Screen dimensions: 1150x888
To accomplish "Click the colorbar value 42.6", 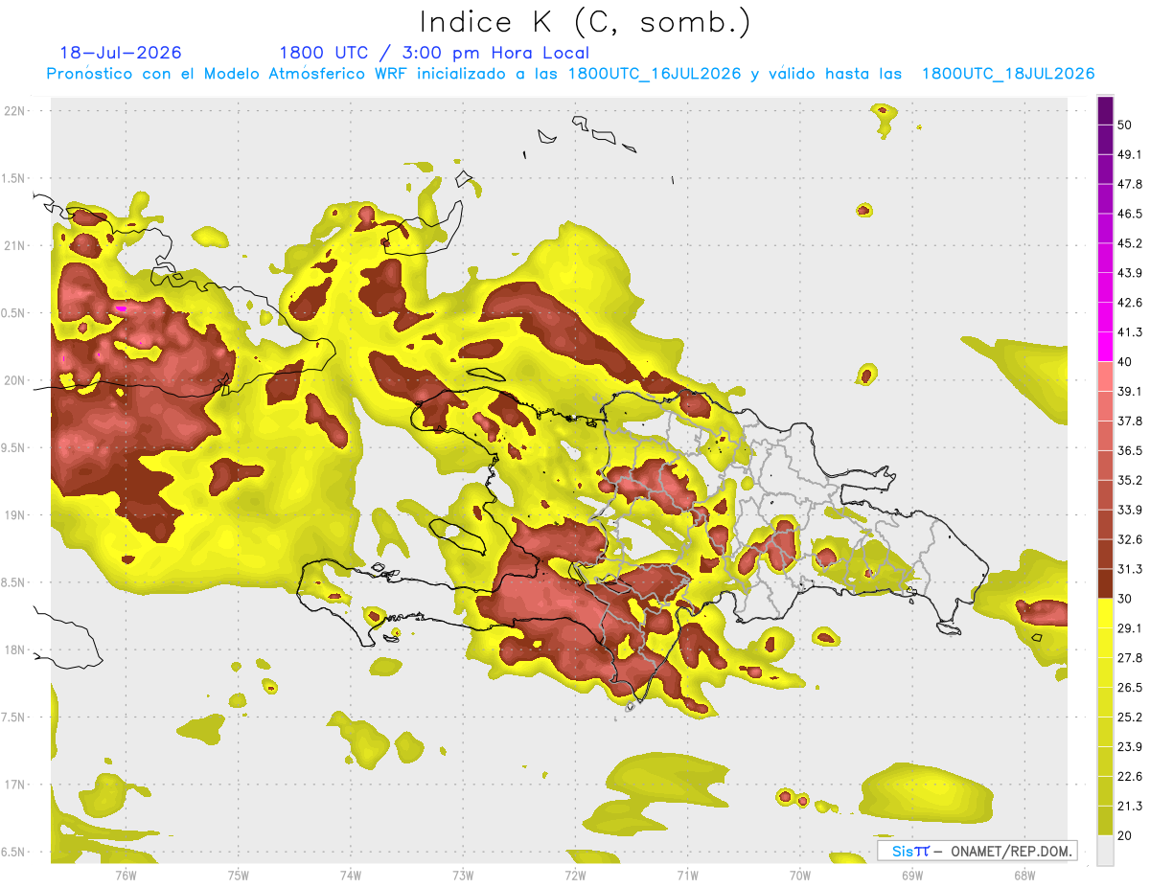I will [x=1130, y=304].
